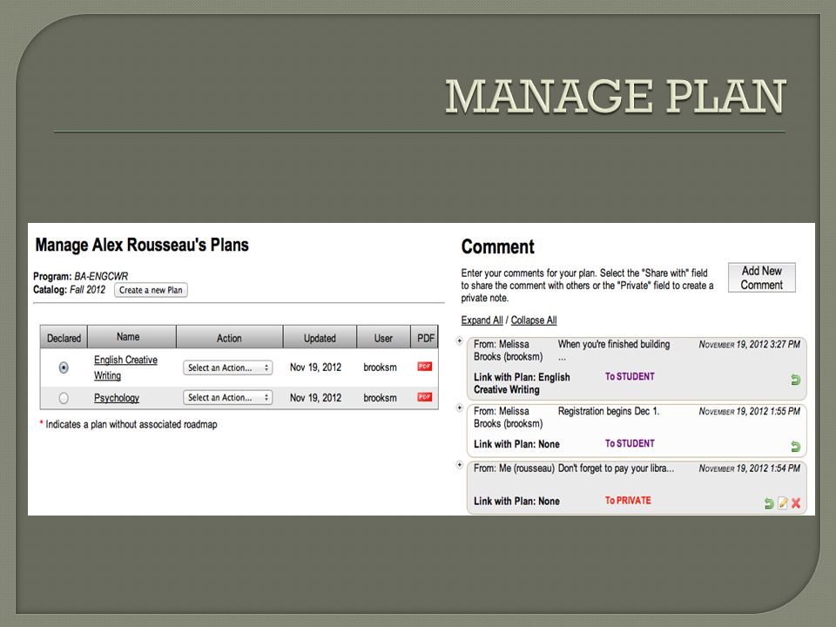The image size is (836, 627).
Task: Click Add New Comment button
Action: [x=761, y=277]
